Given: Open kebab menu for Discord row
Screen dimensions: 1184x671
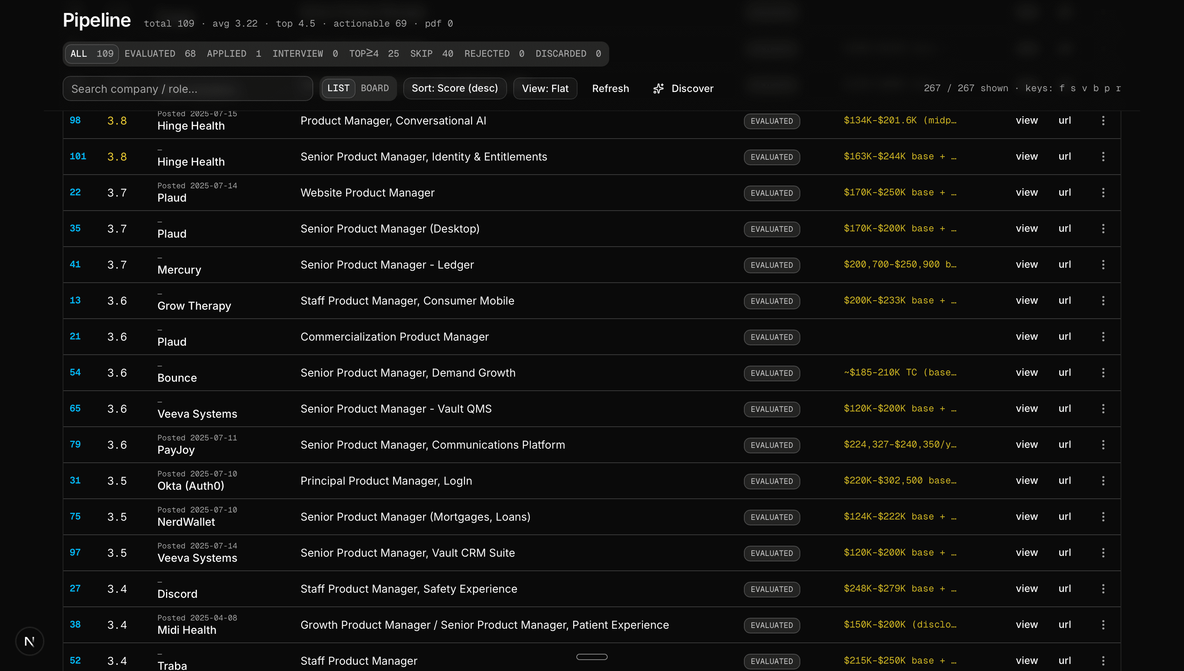Looking at the screenshot, I should pyautogui.click(x=1103, y=588).
